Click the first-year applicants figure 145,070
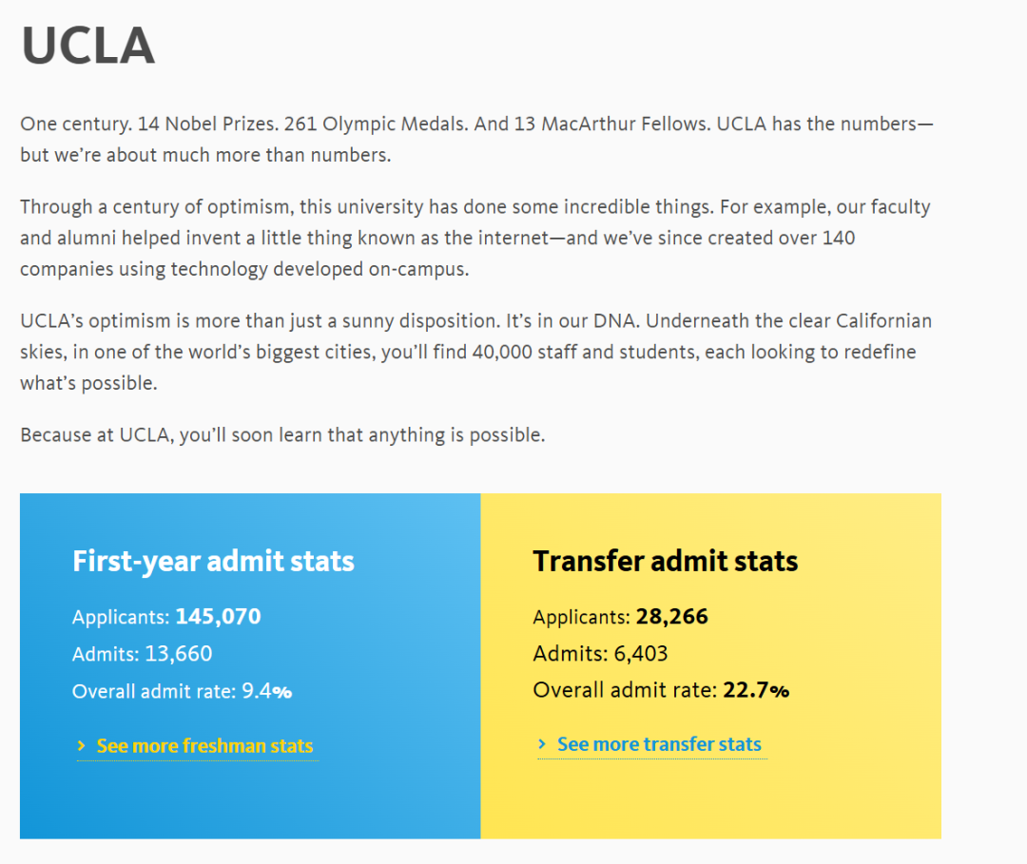This screenshot has width=1027, height=864. pos(218,617)
